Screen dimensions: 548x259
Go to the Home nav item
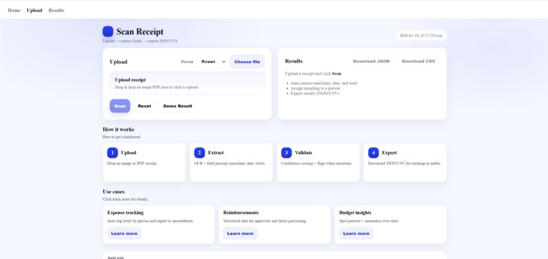click(x=14, y=10)
